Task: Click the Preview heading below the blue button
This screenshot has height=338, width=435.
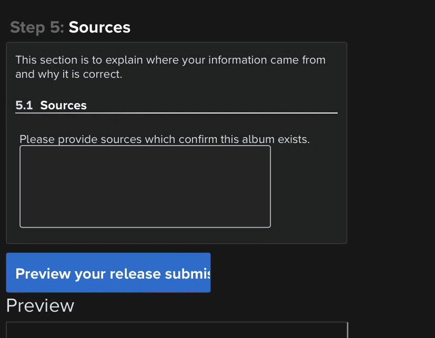Action: [x=40, y=305]
